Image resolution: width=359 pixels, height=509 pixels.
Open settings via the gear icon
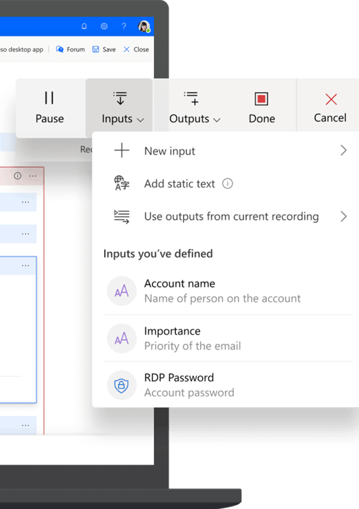[104, 26]
